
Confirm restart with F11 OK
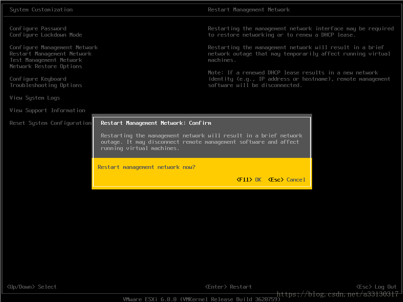tap(249, 180)
